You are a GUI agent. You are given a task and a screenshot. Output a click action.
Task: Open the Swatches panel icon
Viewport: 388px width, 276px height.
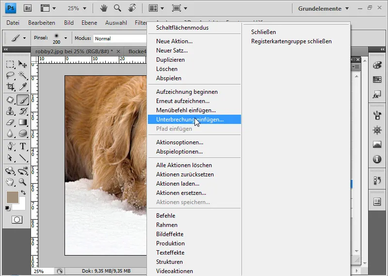point(377,80)
